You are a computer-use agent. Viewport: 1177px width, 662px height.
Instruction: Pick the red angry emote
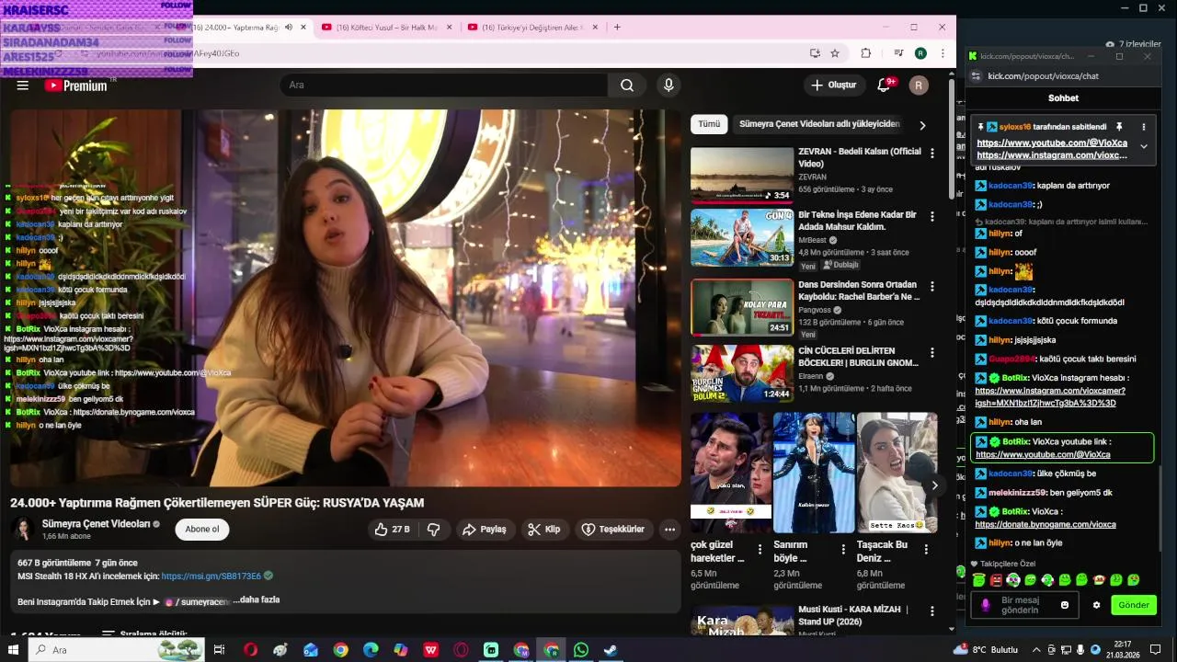[996, 580]
